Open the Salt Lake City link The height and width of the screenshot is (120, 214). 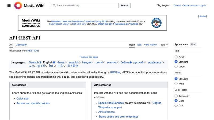click(79, 24)
